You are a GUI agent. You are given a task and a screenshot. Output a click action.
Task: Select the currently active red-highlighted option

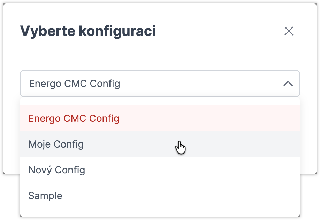[74, 118]
